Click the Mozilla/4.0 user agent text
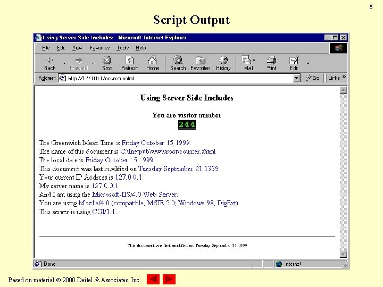 [x=159, y=203]
